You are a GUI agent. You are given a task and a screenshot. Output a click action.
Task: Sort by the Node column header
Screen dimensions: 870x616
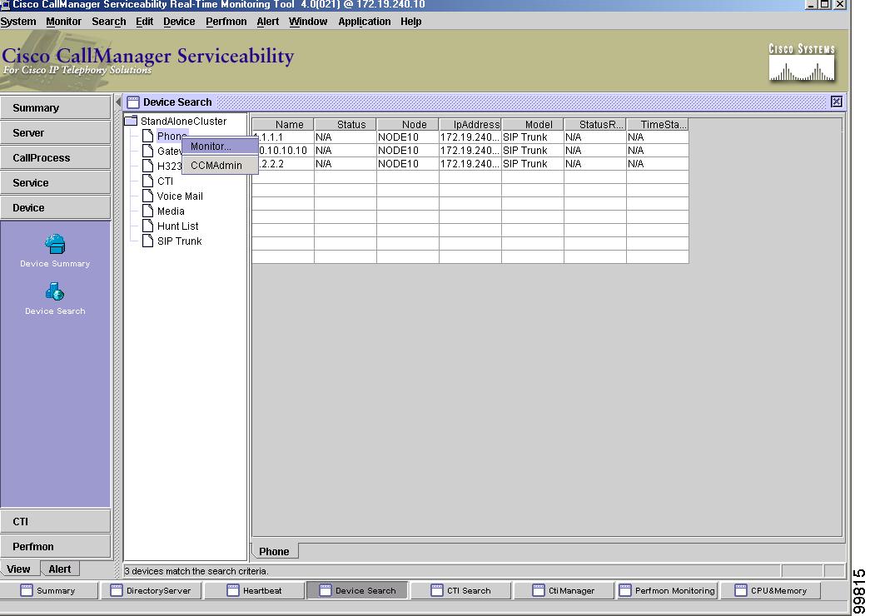click(x=408, y=124)
